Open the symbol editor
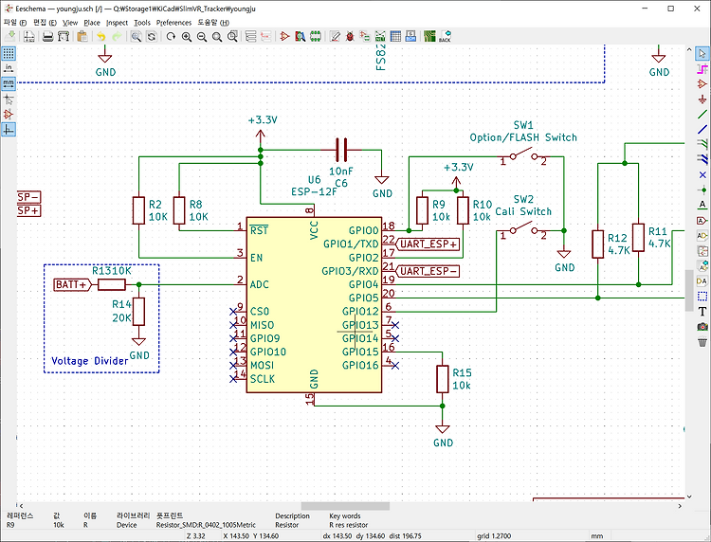Viewport: 711px width, 542px height. tap(284, 36)
